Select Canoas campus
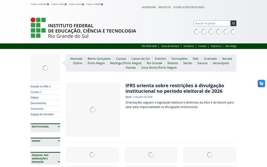 pyautogui.click(x=121, y=59)
